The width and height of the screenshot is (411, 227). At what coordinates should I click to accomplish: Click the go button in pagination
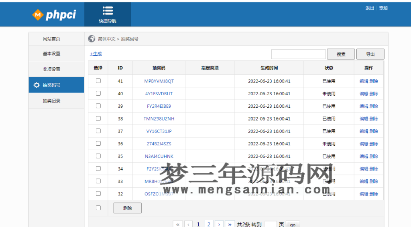(293, 224)
